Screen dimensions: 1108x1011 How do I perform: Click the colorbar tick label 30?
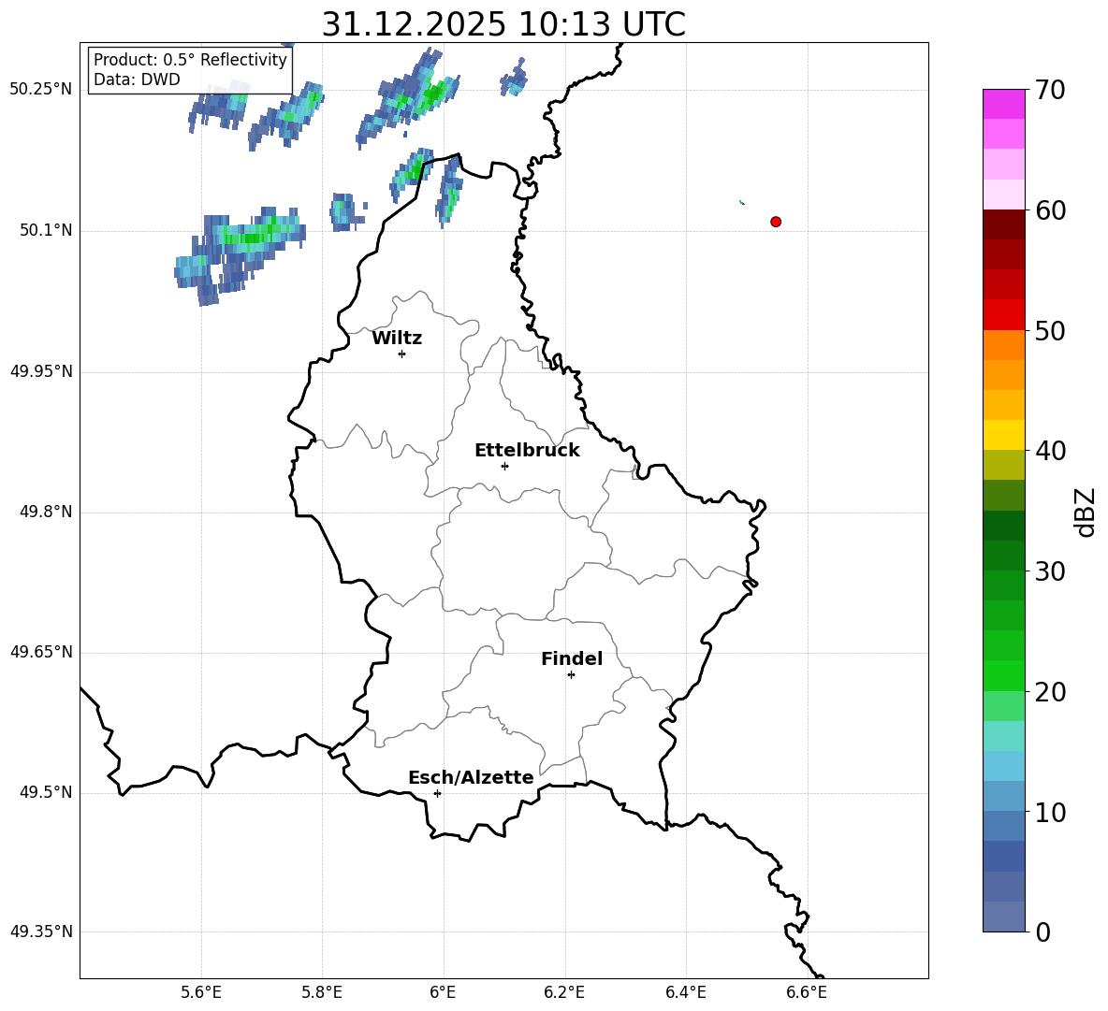click(x=1050, y=571)
